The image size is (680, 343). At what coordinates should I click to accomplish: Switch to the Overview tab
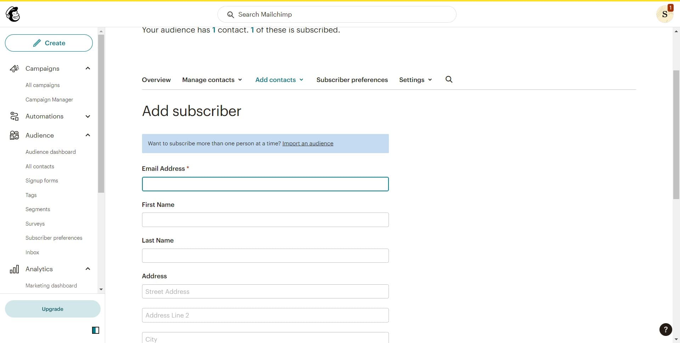click(156, 80)
